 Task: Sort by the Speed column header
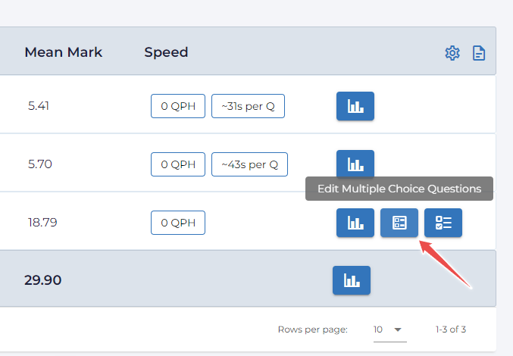166,52
